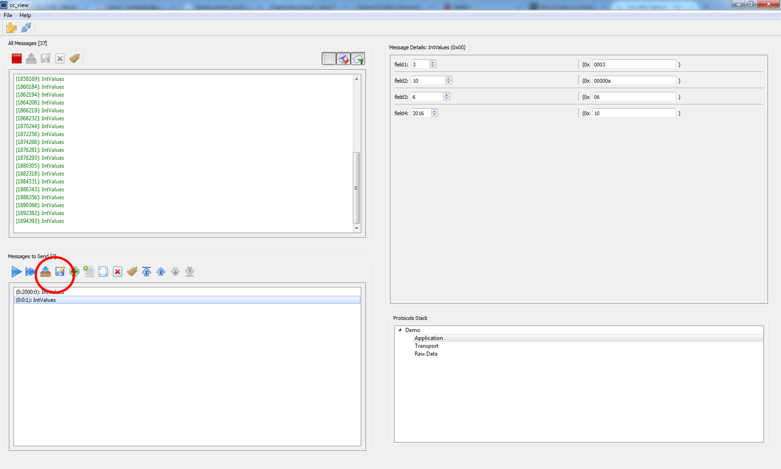Toggle the envelope with green arrow filter button
This screenshot has width=781, height=469.
tap(357, 59)
